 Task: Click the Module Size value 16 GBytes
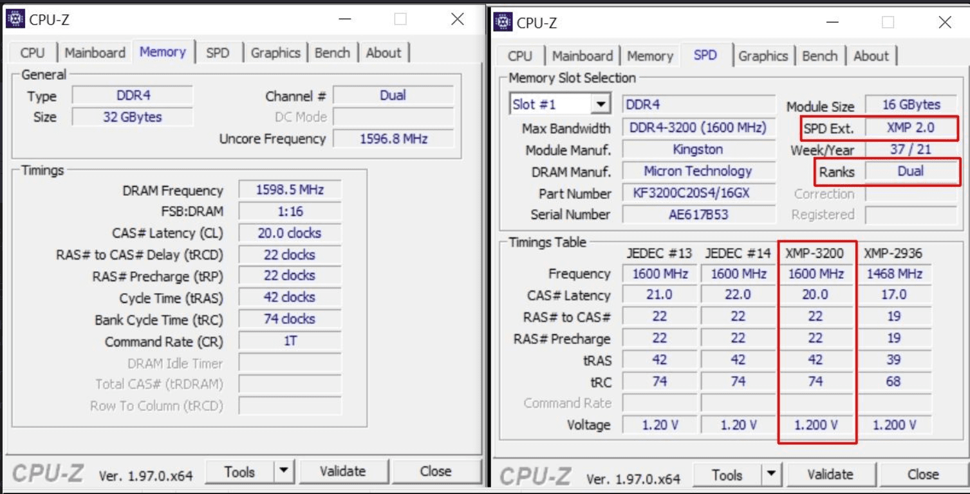pos(911,104)
